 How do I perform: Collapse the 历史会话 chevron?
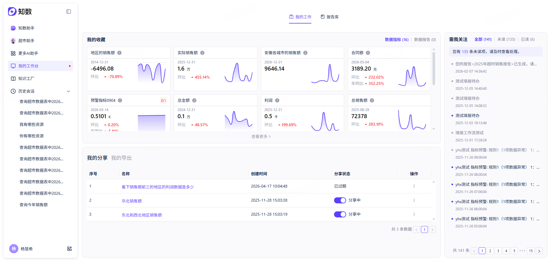(x=69, y=91)
